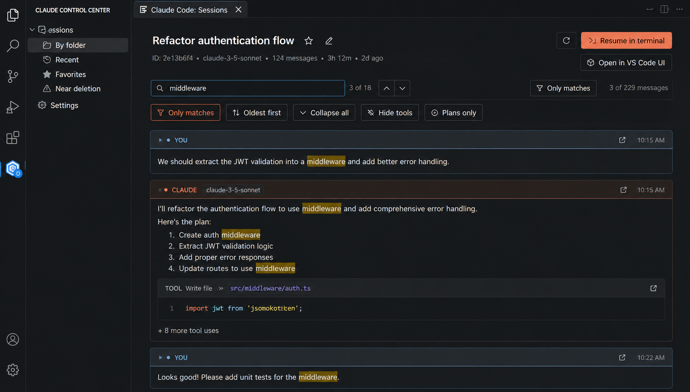Click the 3 of 229 messages counter
This screenshot has height=392, width=690.
coord(639,88)
